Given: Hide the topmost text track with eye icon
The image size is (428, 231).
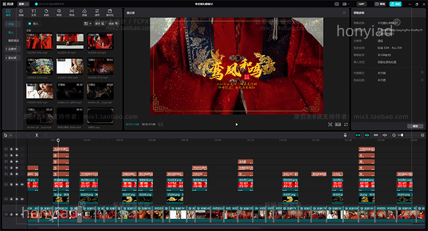Looking at the screenshot, I should (x=17, y=149).
